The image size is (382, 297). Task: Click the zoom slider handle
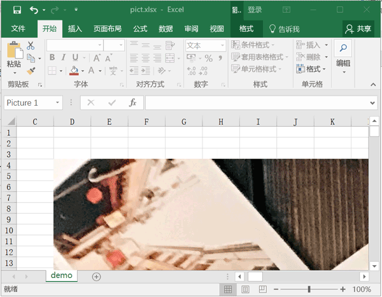point(309,290)
